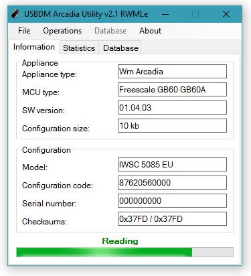Click the Model field 'IWSC 5085 EU'

pyautogui.click(x=172, y=165)
